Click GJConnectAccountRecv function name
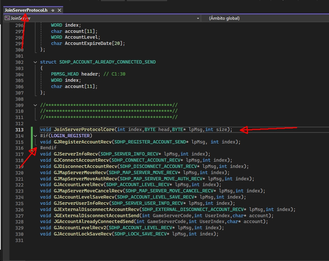The image size is (329, 261). coord(81,160)
